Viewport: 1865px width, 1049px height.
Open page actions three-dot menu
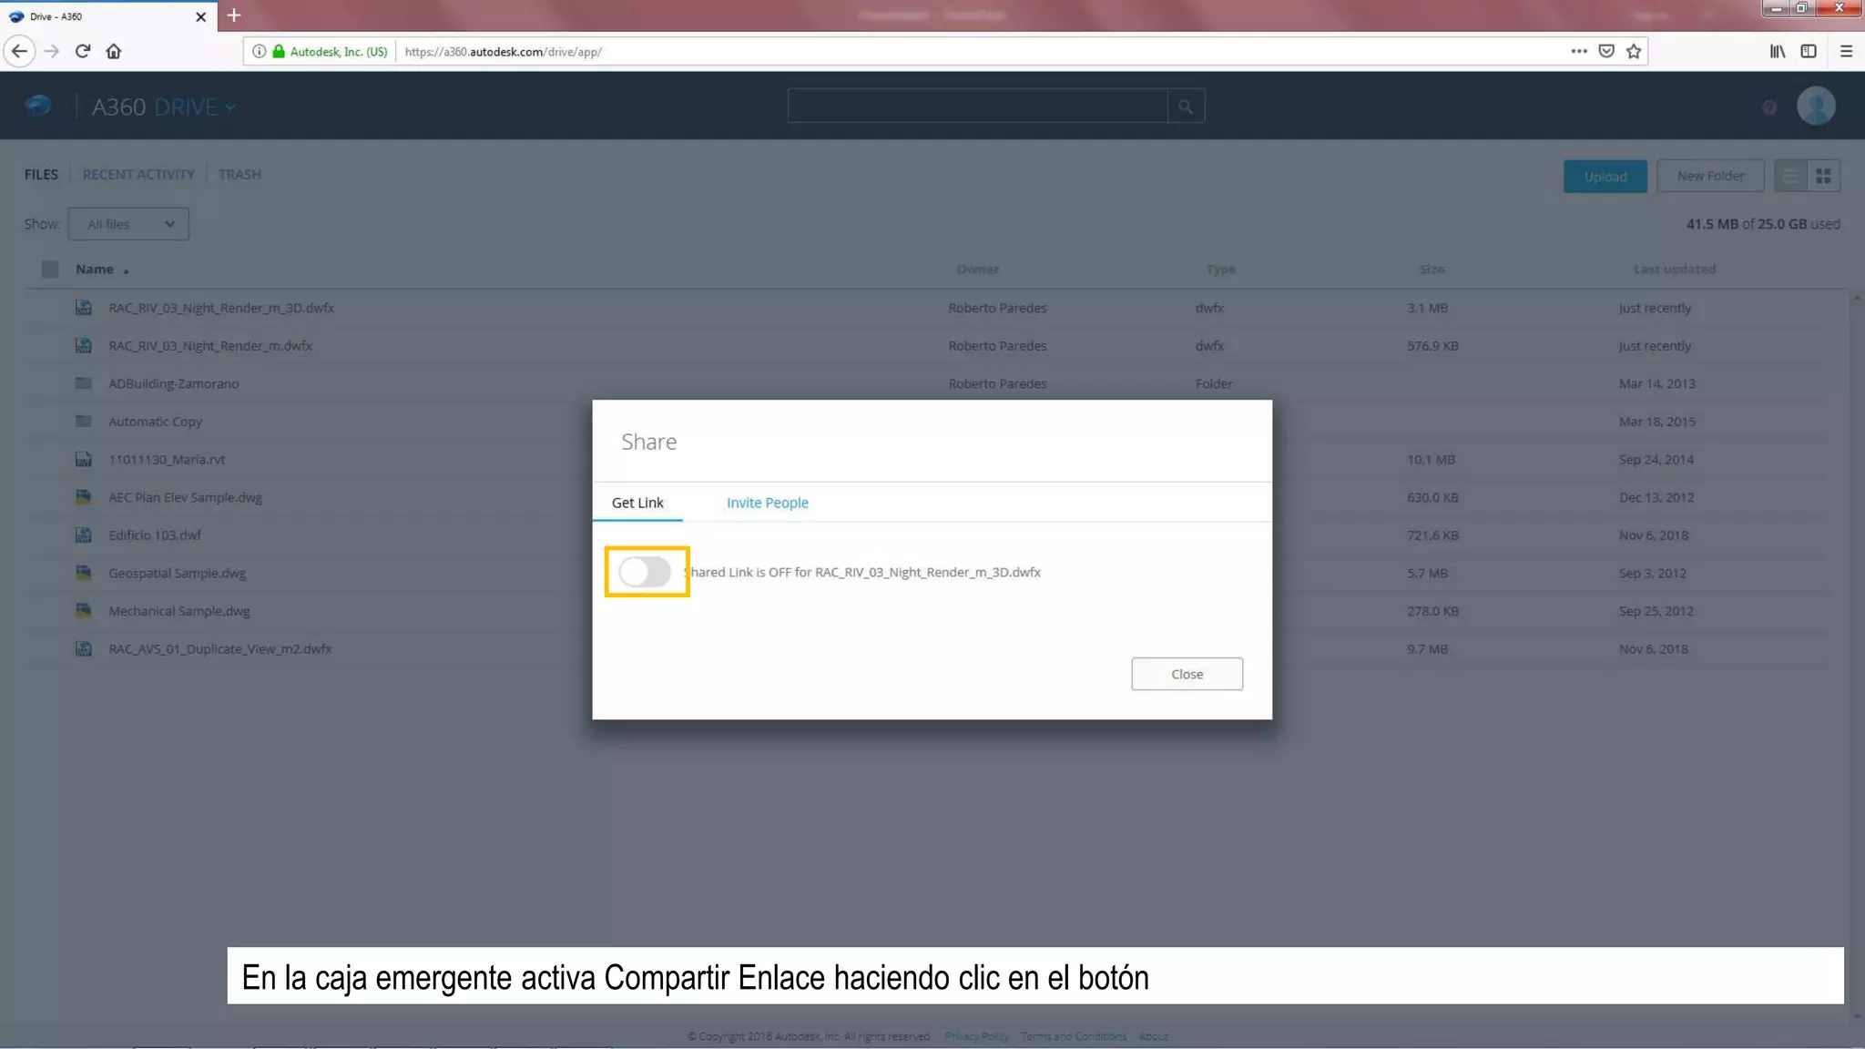(1578, 51)
